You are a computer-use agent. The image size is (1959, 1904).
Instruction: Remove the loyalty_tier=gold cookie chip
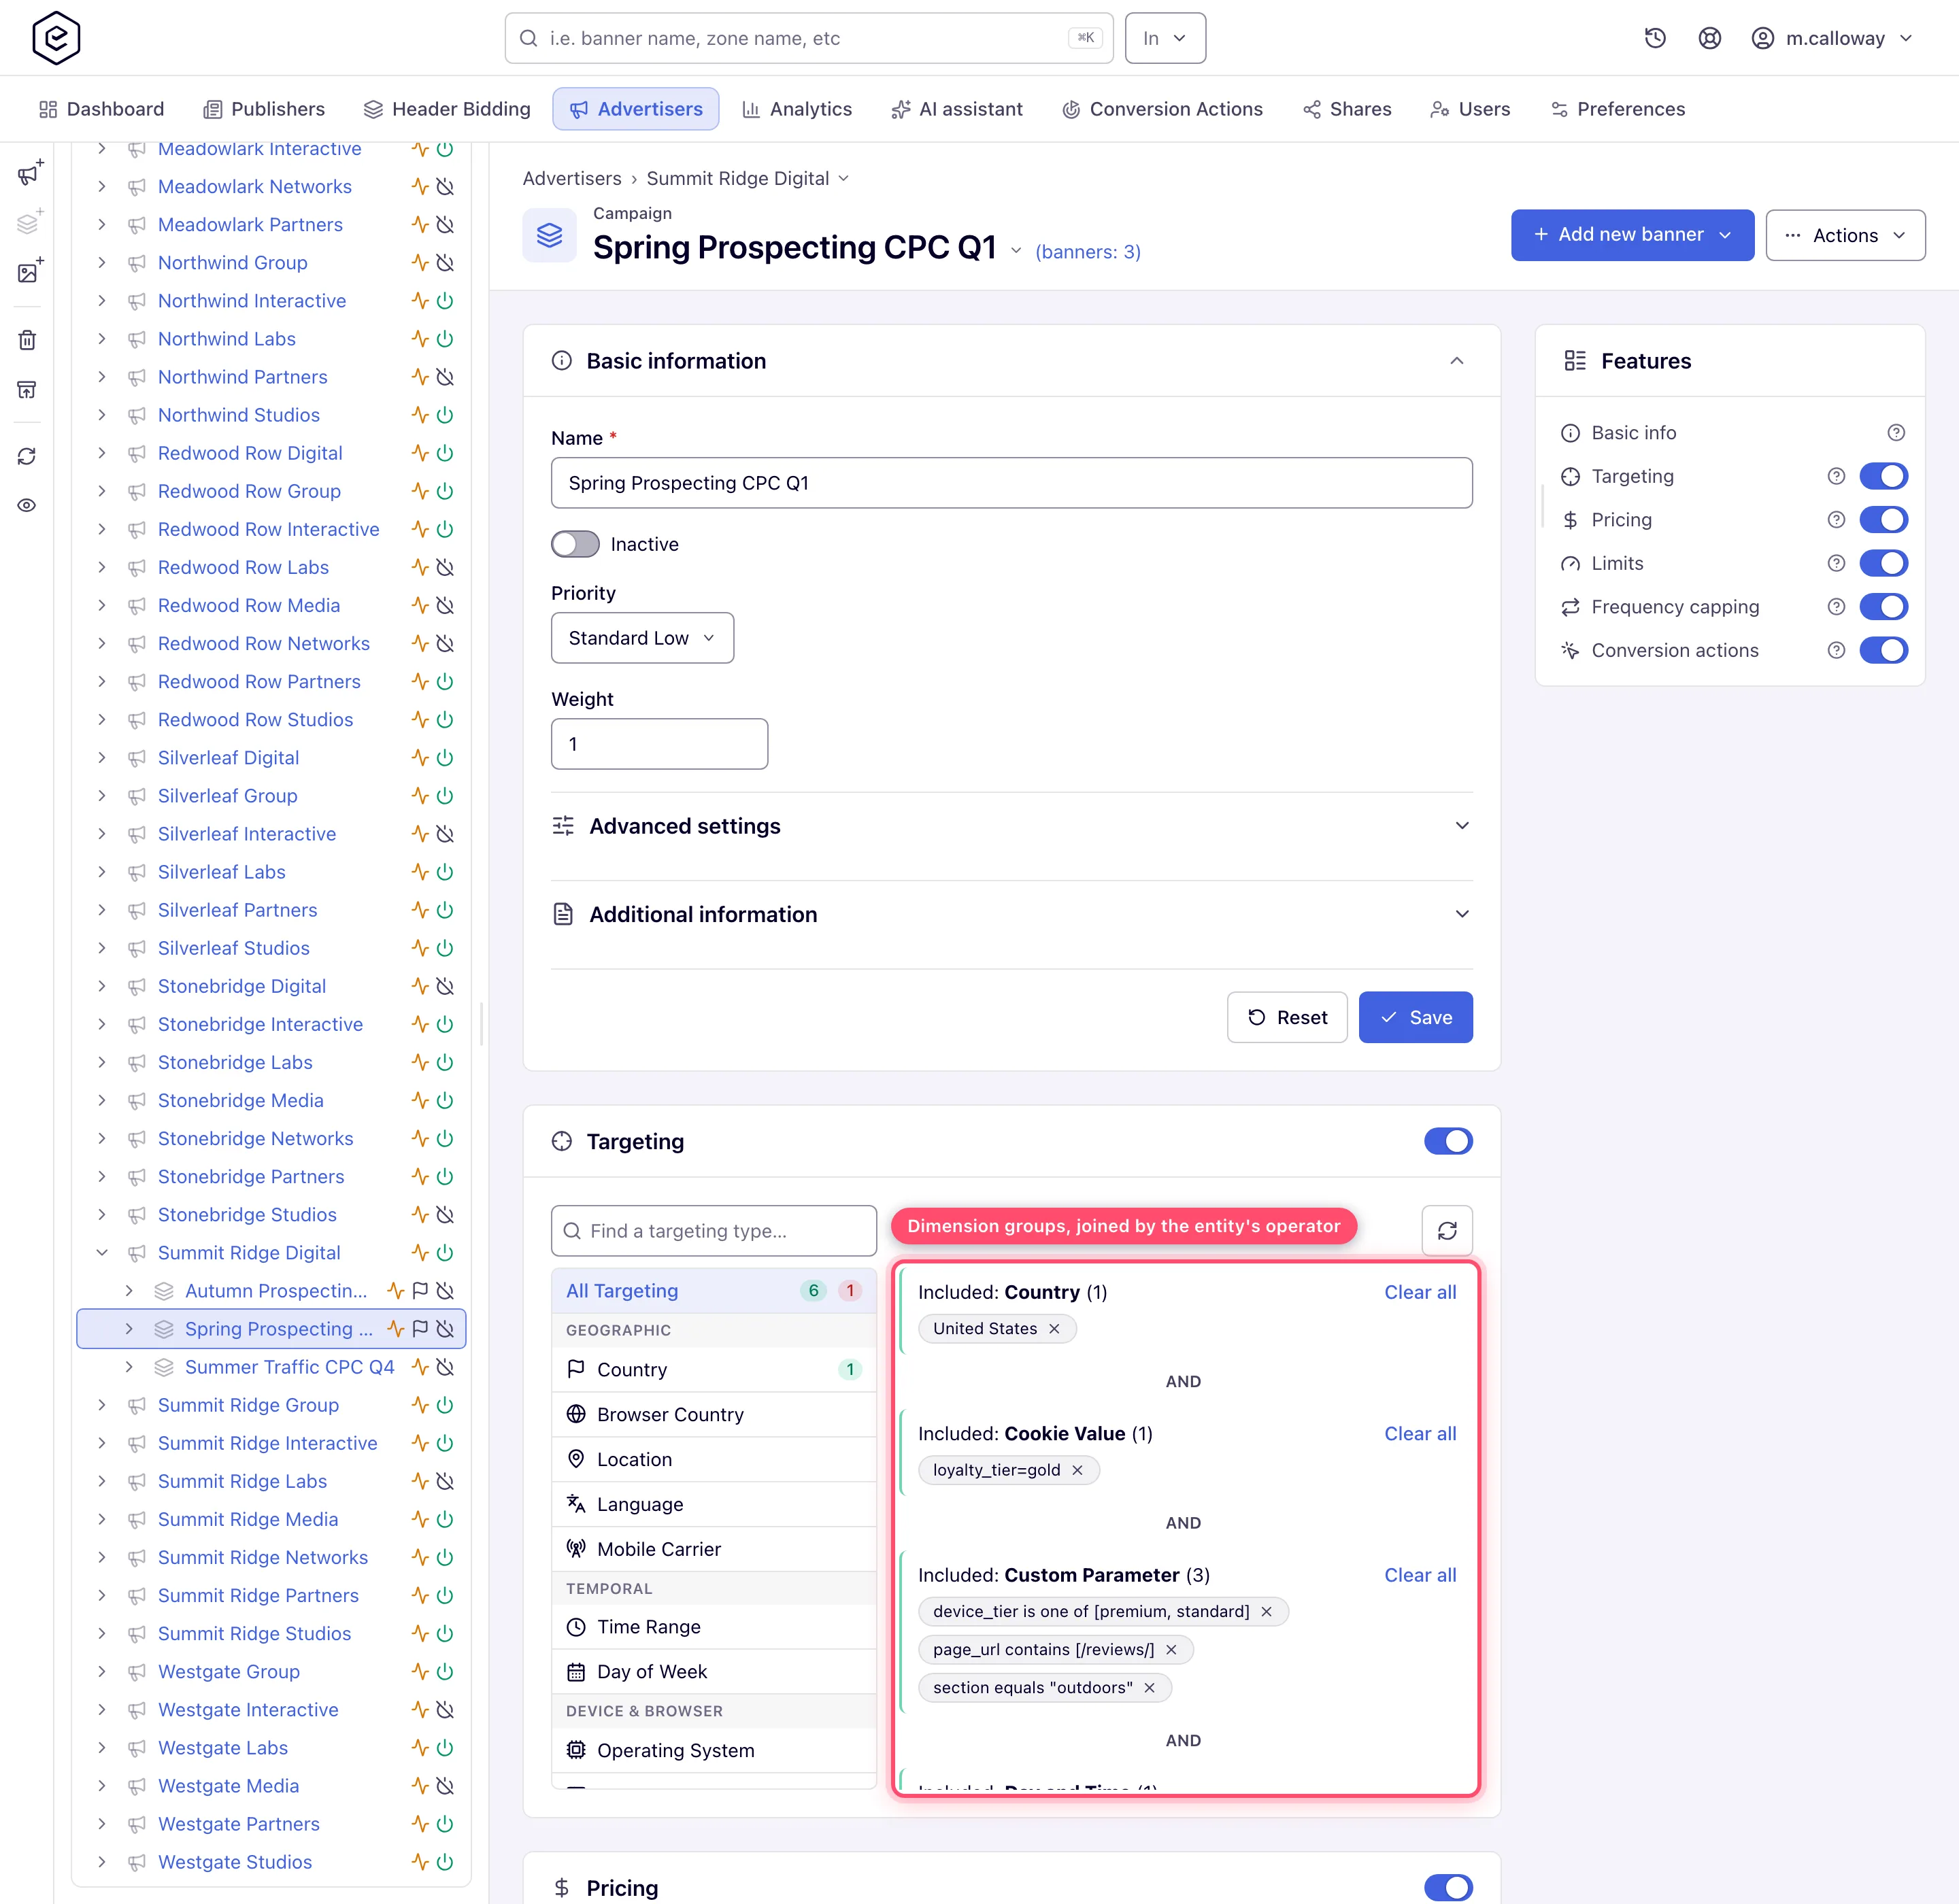coord(1077,1470)
